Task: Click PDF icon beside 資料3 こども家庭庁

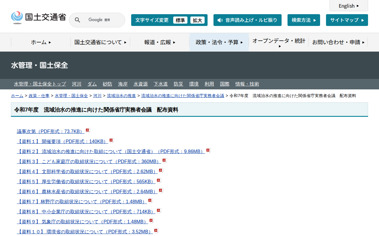Action: 165,161
